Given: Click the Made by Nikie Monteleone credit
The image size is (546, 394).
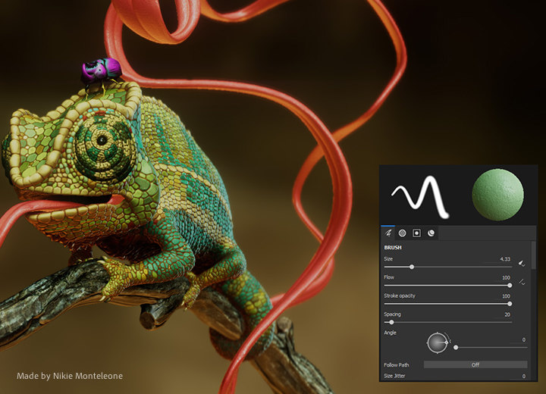Looking at the screenshot, I should [x=70, y=376].
